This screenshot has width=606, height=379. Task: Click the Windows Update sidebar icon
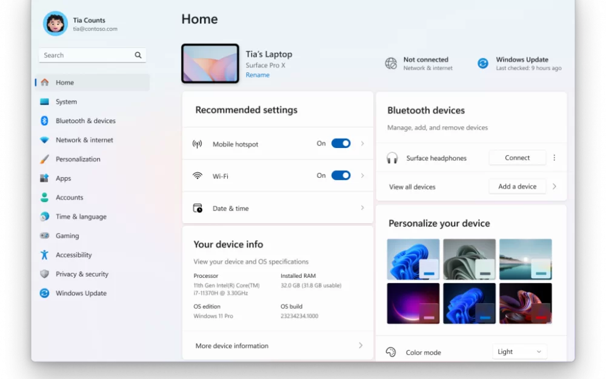pyautogui.click(x=44, y=293)
